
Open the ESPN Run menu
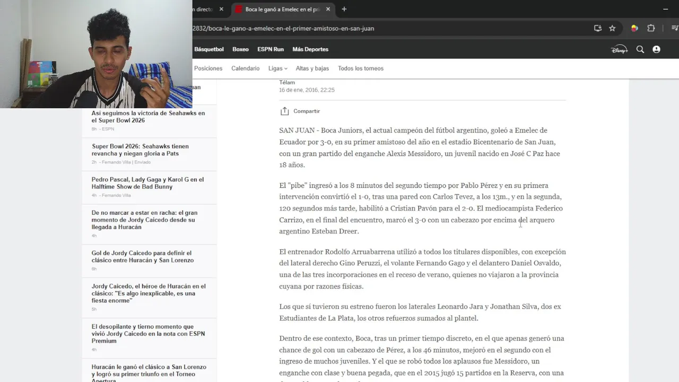click(271, 49)
